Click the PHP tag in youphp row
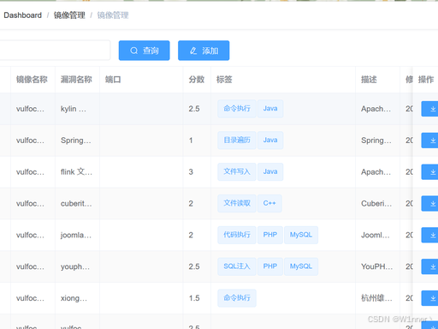The image size is (438, 329). coord(270,266)
